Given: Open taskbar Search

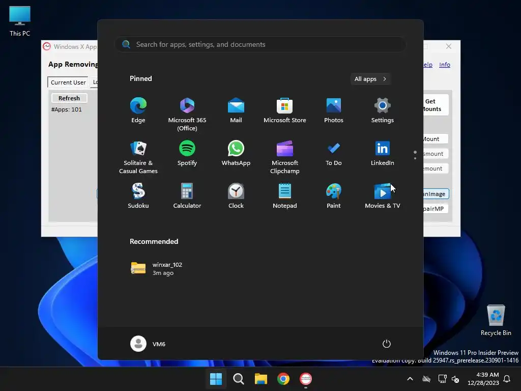Looking at the screenshot, I should pos(239,379).
